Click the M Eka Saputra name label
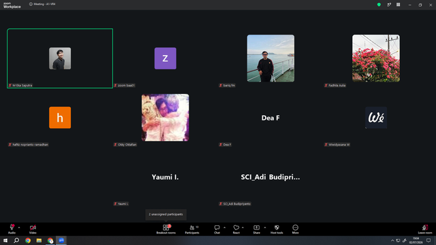 pos(20,85)
